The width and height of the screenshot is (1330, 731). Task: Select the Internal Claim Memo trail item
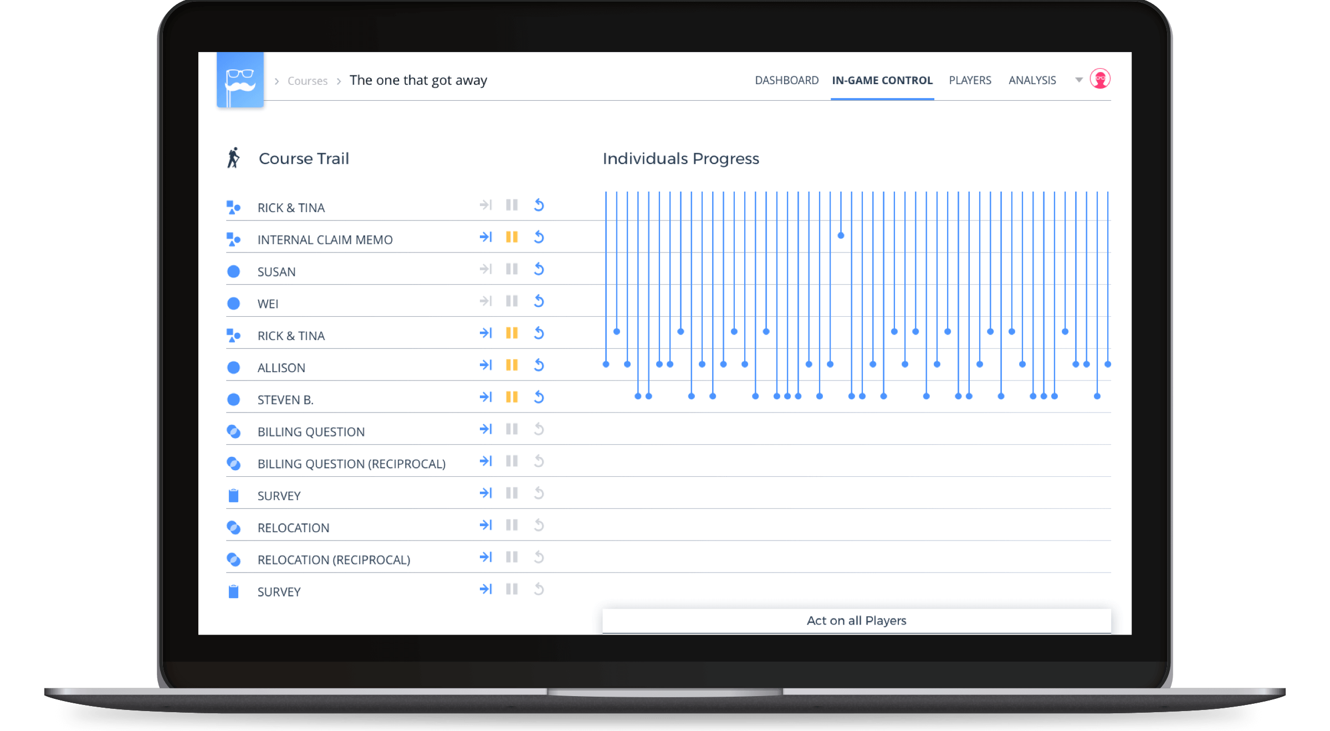click(325, 240)
